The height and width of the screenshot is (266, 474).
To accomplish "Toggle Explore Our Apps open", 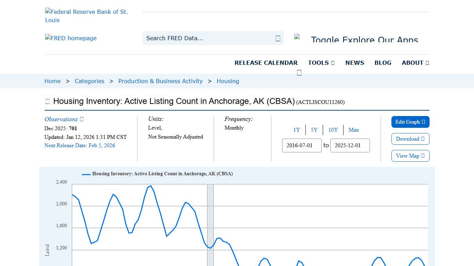I will pos(364,39).
